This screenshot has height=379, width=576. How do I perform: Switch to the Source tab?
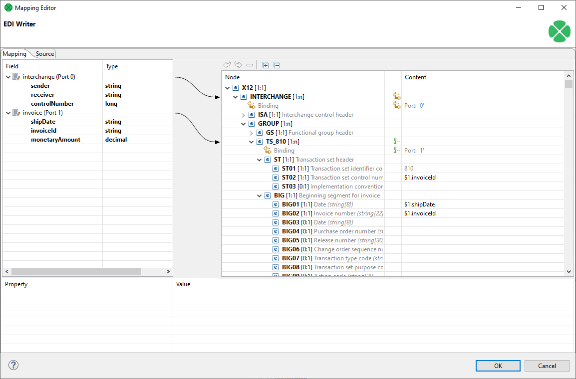point(44,53)
